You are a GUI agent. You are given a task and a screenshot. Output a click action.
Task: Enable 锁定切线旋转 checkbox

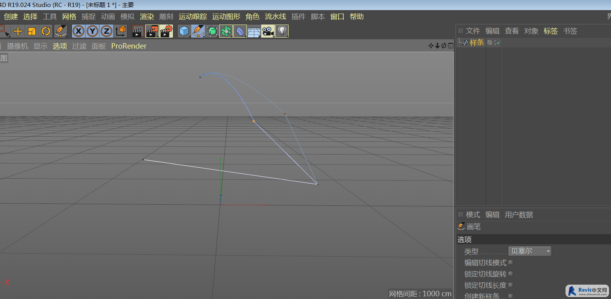[x=511, y=274]
